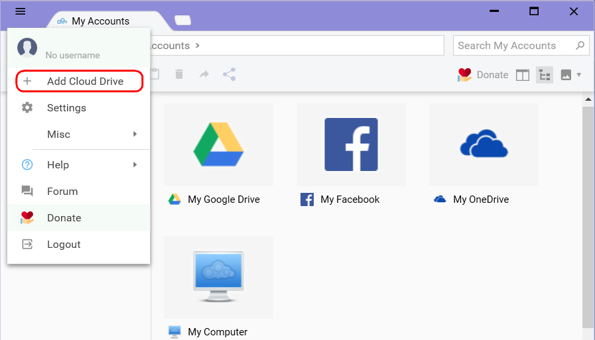
Task: Toggle the dual-pane view icon
Action: (x=523, y=75)
